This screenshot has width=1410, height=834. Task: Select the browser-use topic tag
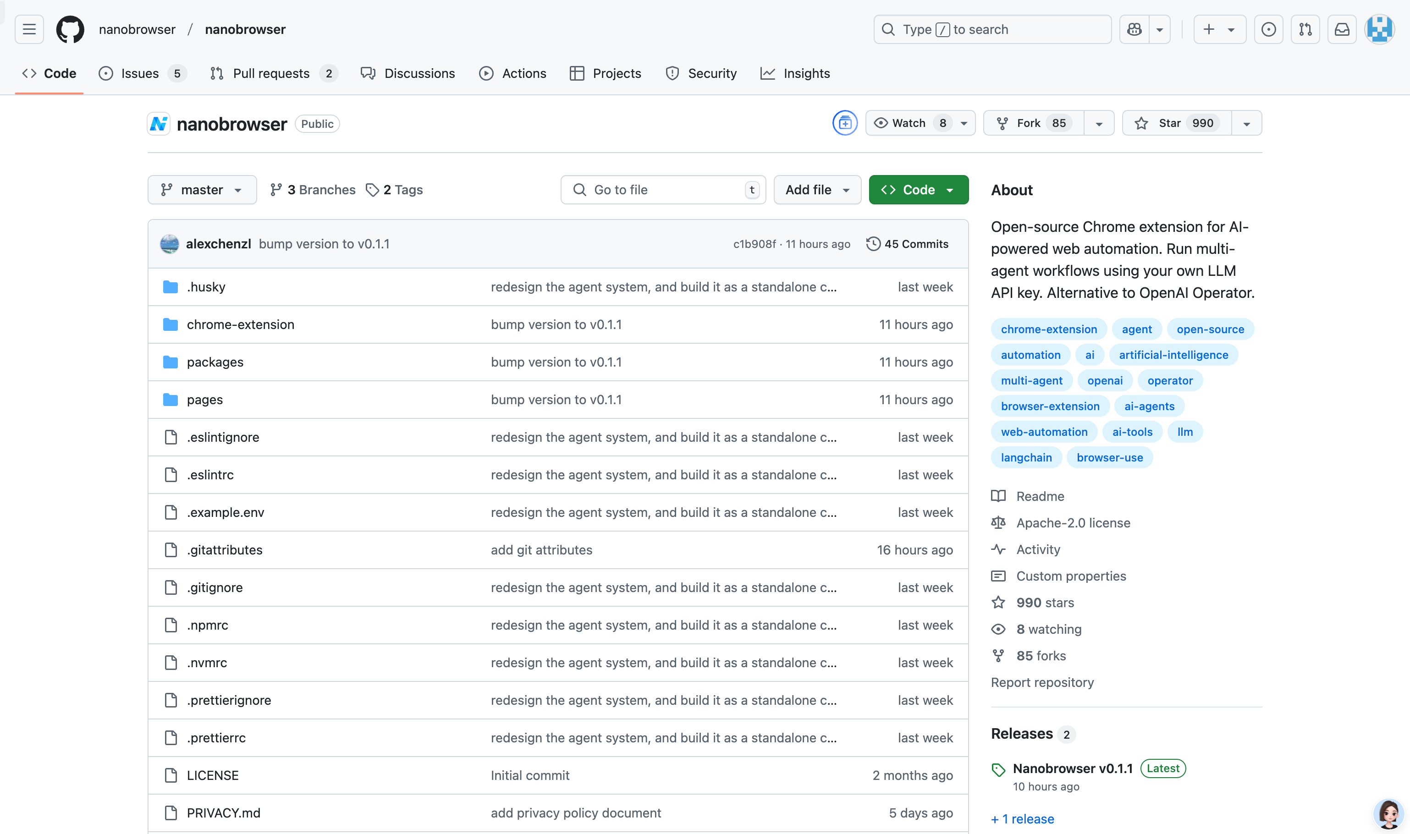click(x=1110, y=457)
